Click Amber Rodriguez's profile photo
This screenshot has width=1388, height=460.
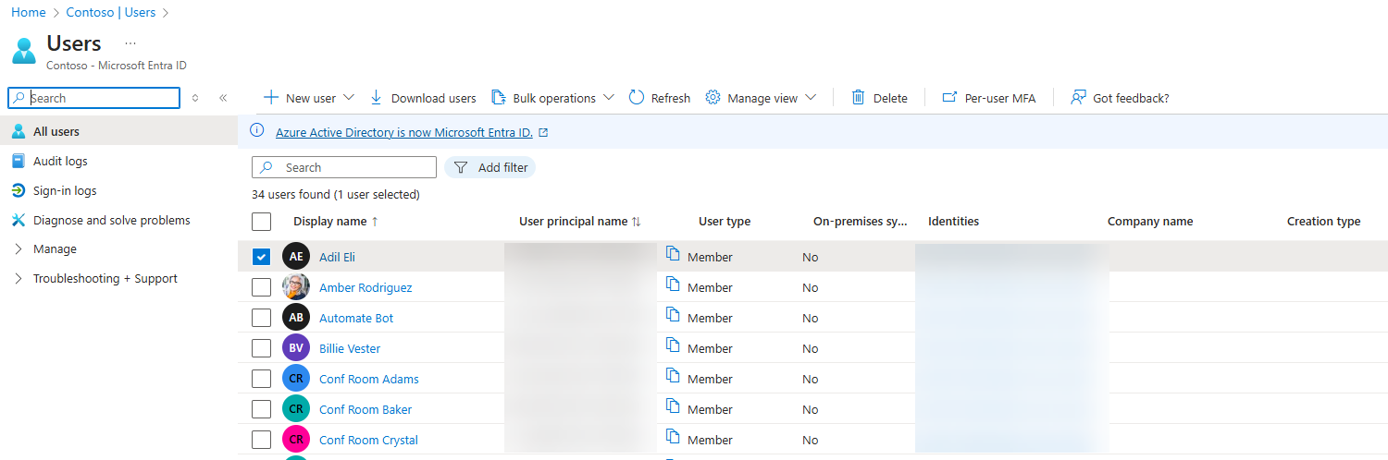pos(296,287)
